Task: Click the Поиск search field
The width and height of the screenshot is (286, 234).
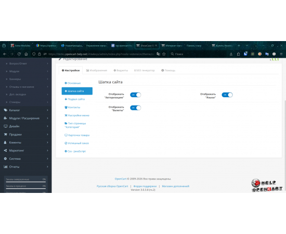Action: [198, 54]
